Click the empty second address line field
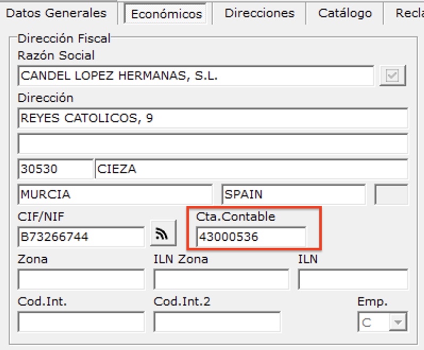424x350 pixels. [x=213, y=144]
